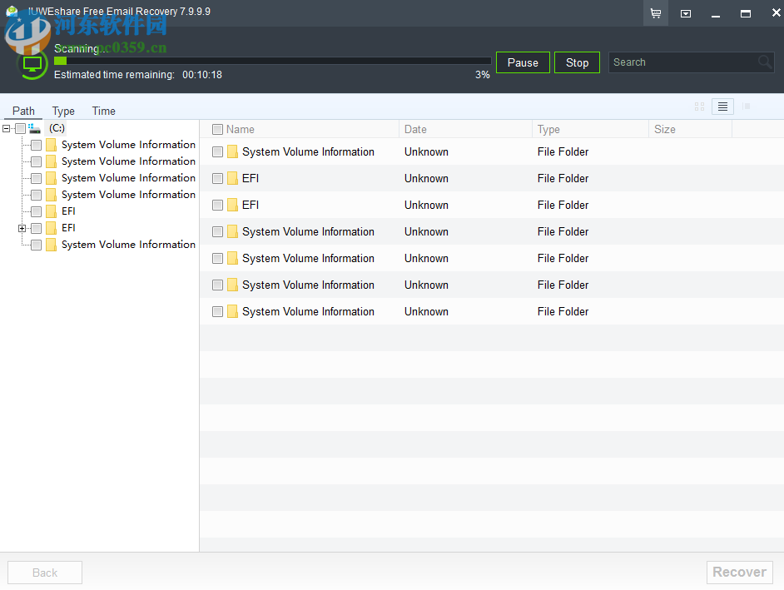Collapse the root tree node

point(6,128)
